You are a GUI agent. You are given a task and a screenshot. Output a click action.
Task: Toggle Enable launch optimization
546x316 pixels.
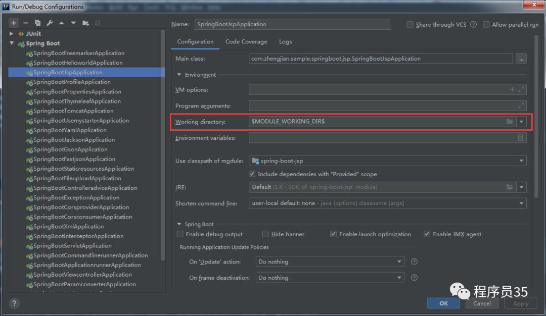[333, 234]
